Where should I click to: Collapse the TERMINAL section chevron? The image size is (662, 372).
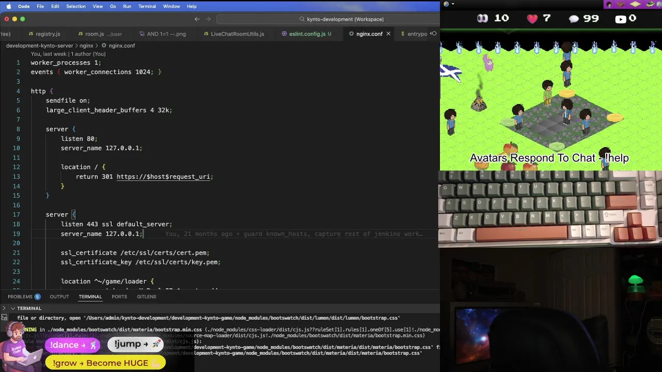click(13, 308)
